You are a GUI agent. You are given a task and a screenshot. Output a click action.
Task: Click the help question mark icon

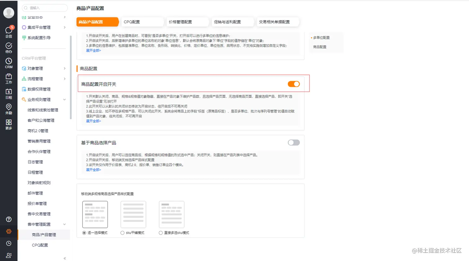pyautogui.click(x=9, y=219)
